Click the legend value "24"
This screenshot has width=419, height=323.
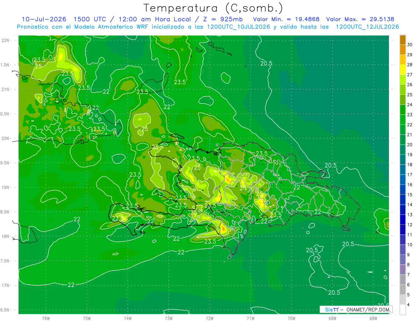tap(410, 105)
